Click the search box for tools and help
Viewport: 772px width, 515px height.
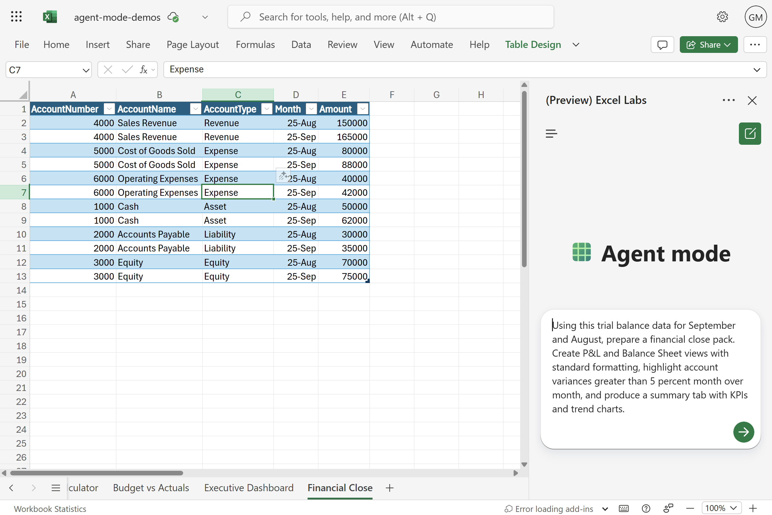[x=390, y=17]
